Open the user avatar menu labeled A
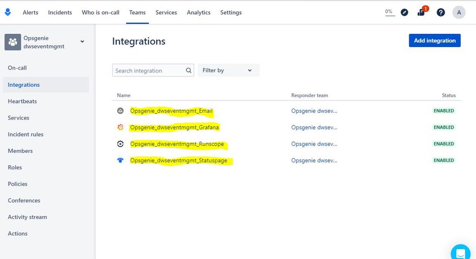 point(459,12)
